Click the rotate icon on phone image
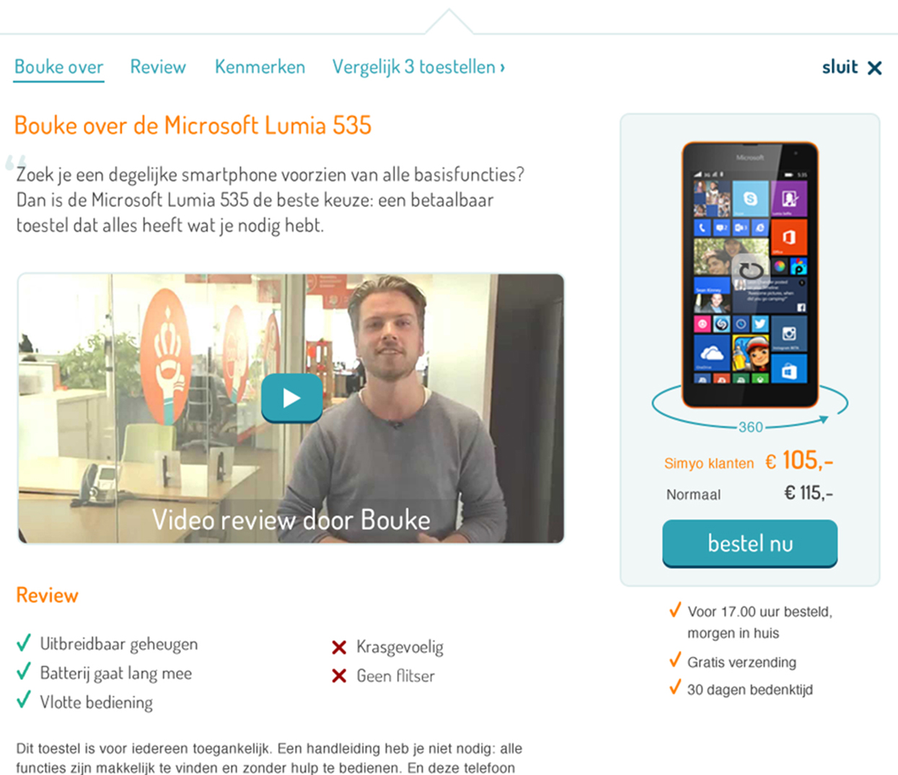Viewport: 898px width, 775px height. pyautogui.click(x=750, y=270)
